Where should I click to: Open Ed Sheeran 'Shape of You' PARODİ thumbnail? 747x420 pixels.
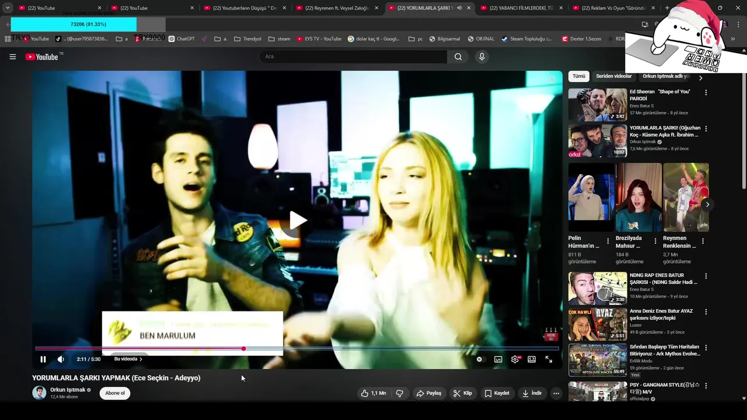click(x=598, y=105)
